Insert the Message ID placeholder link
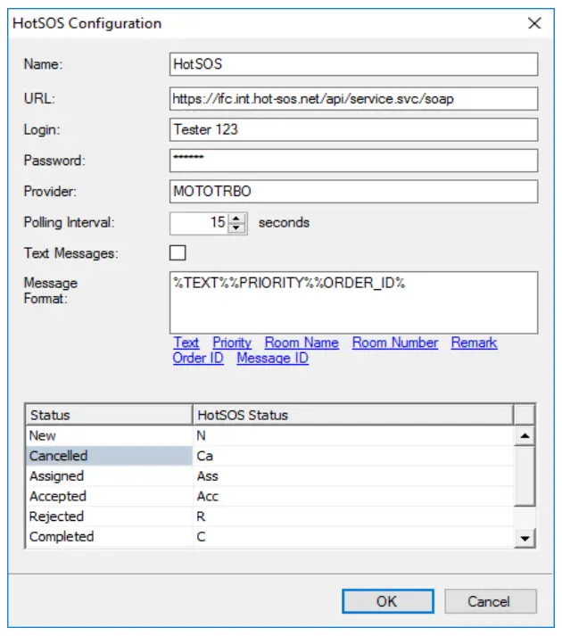The height and width of the screenshot is (636, 562). click(x=273, y=359)
